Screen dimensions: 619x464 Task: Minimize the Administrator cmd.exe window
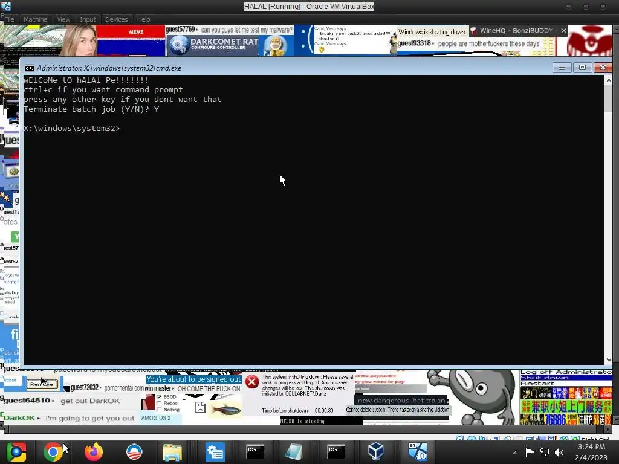click(x=562, y=68)
